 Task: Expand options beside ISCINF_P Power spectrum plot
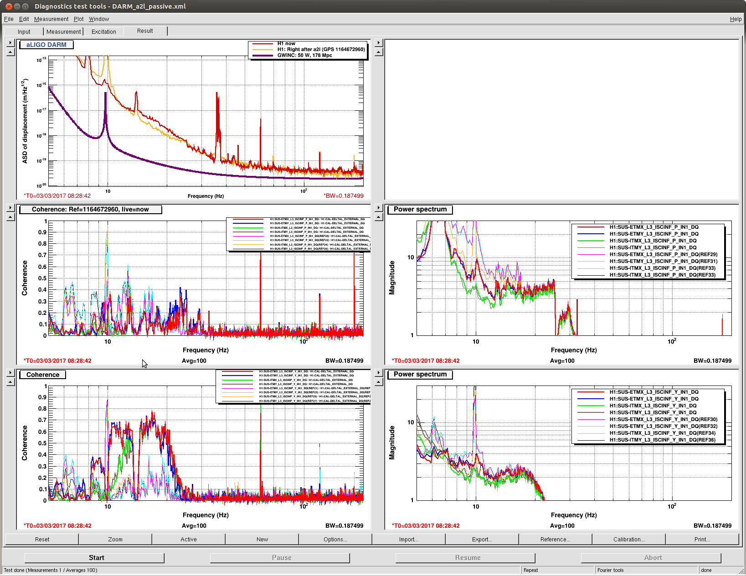coord(378,208)
